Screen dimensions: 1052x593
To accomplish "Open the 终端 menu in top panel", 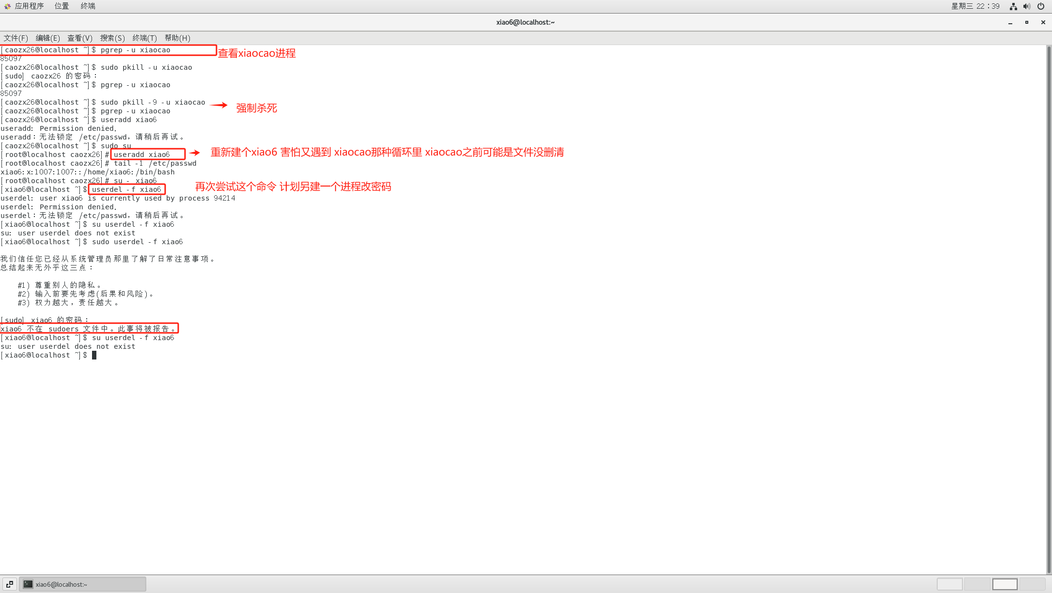I will pos(88,6).
